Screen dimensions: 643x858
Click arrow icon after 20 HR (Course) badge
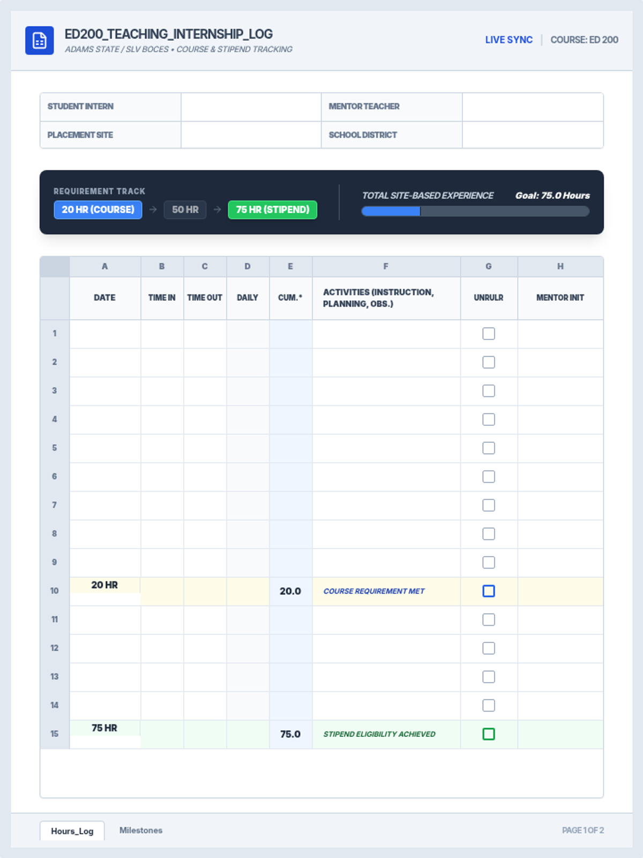(x=153, y=210)
